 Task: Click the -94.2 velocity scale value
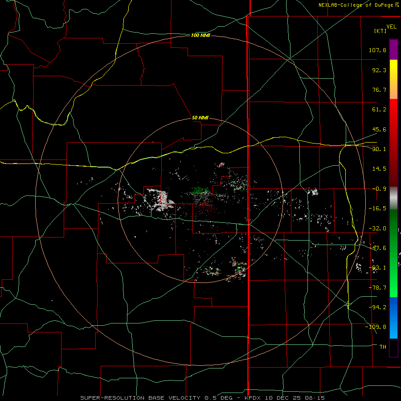point(377,307)
